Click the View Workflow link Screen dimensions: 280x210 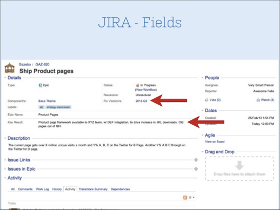coord(146,90)
